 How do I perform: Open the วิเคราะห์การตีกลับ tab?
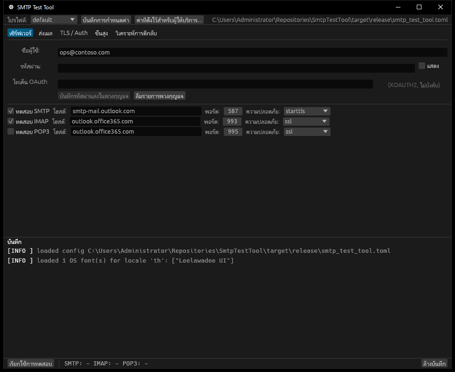[136, 33]
